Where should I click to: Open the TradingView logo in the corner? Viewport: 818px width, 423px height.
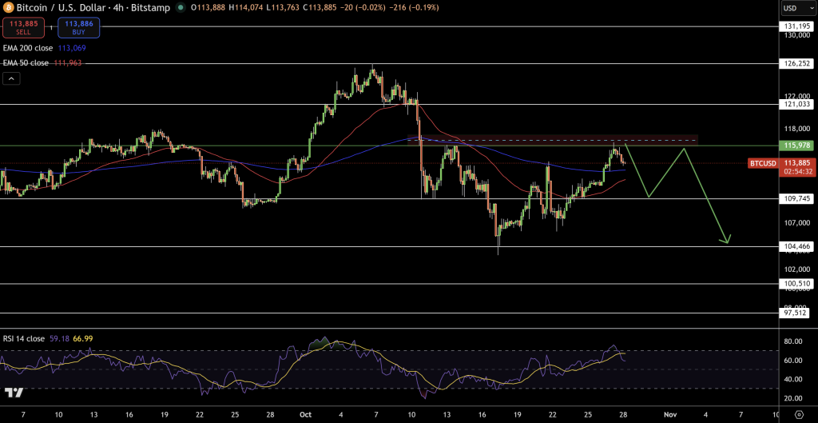tap(14, 393)
